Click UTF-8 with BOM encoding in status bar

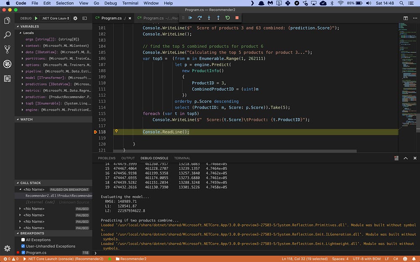367,259
